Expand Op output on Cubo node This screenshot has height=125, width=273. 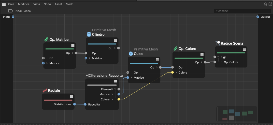(x=157, y=67)
